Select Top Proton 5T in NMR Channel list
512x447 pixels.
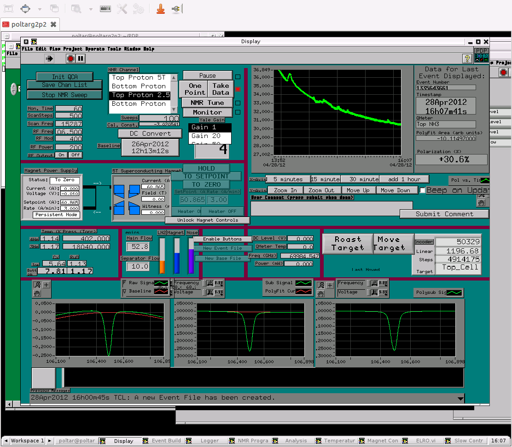tap(140, 78)
